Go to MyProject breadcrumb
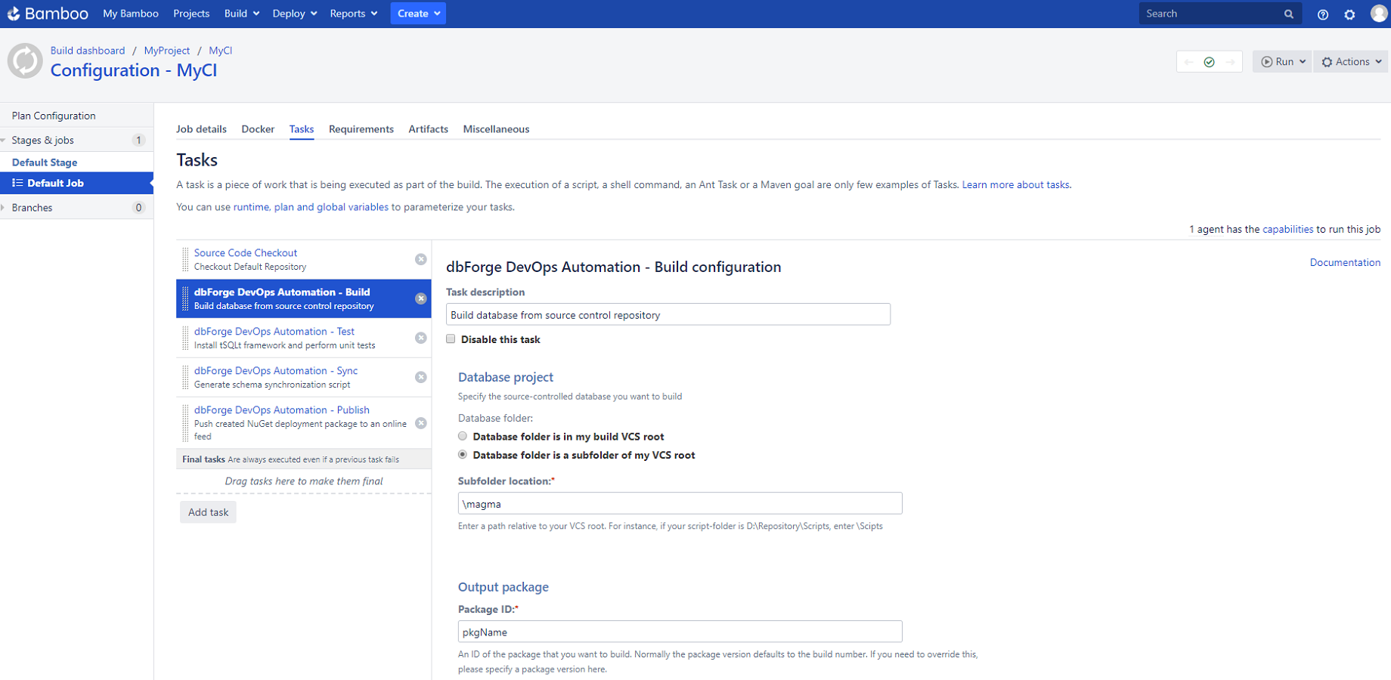 point(167,51)
